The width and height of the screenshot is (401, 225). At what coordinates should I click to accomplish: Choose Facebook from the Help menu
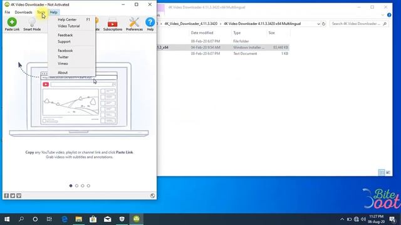pos(71,51)
